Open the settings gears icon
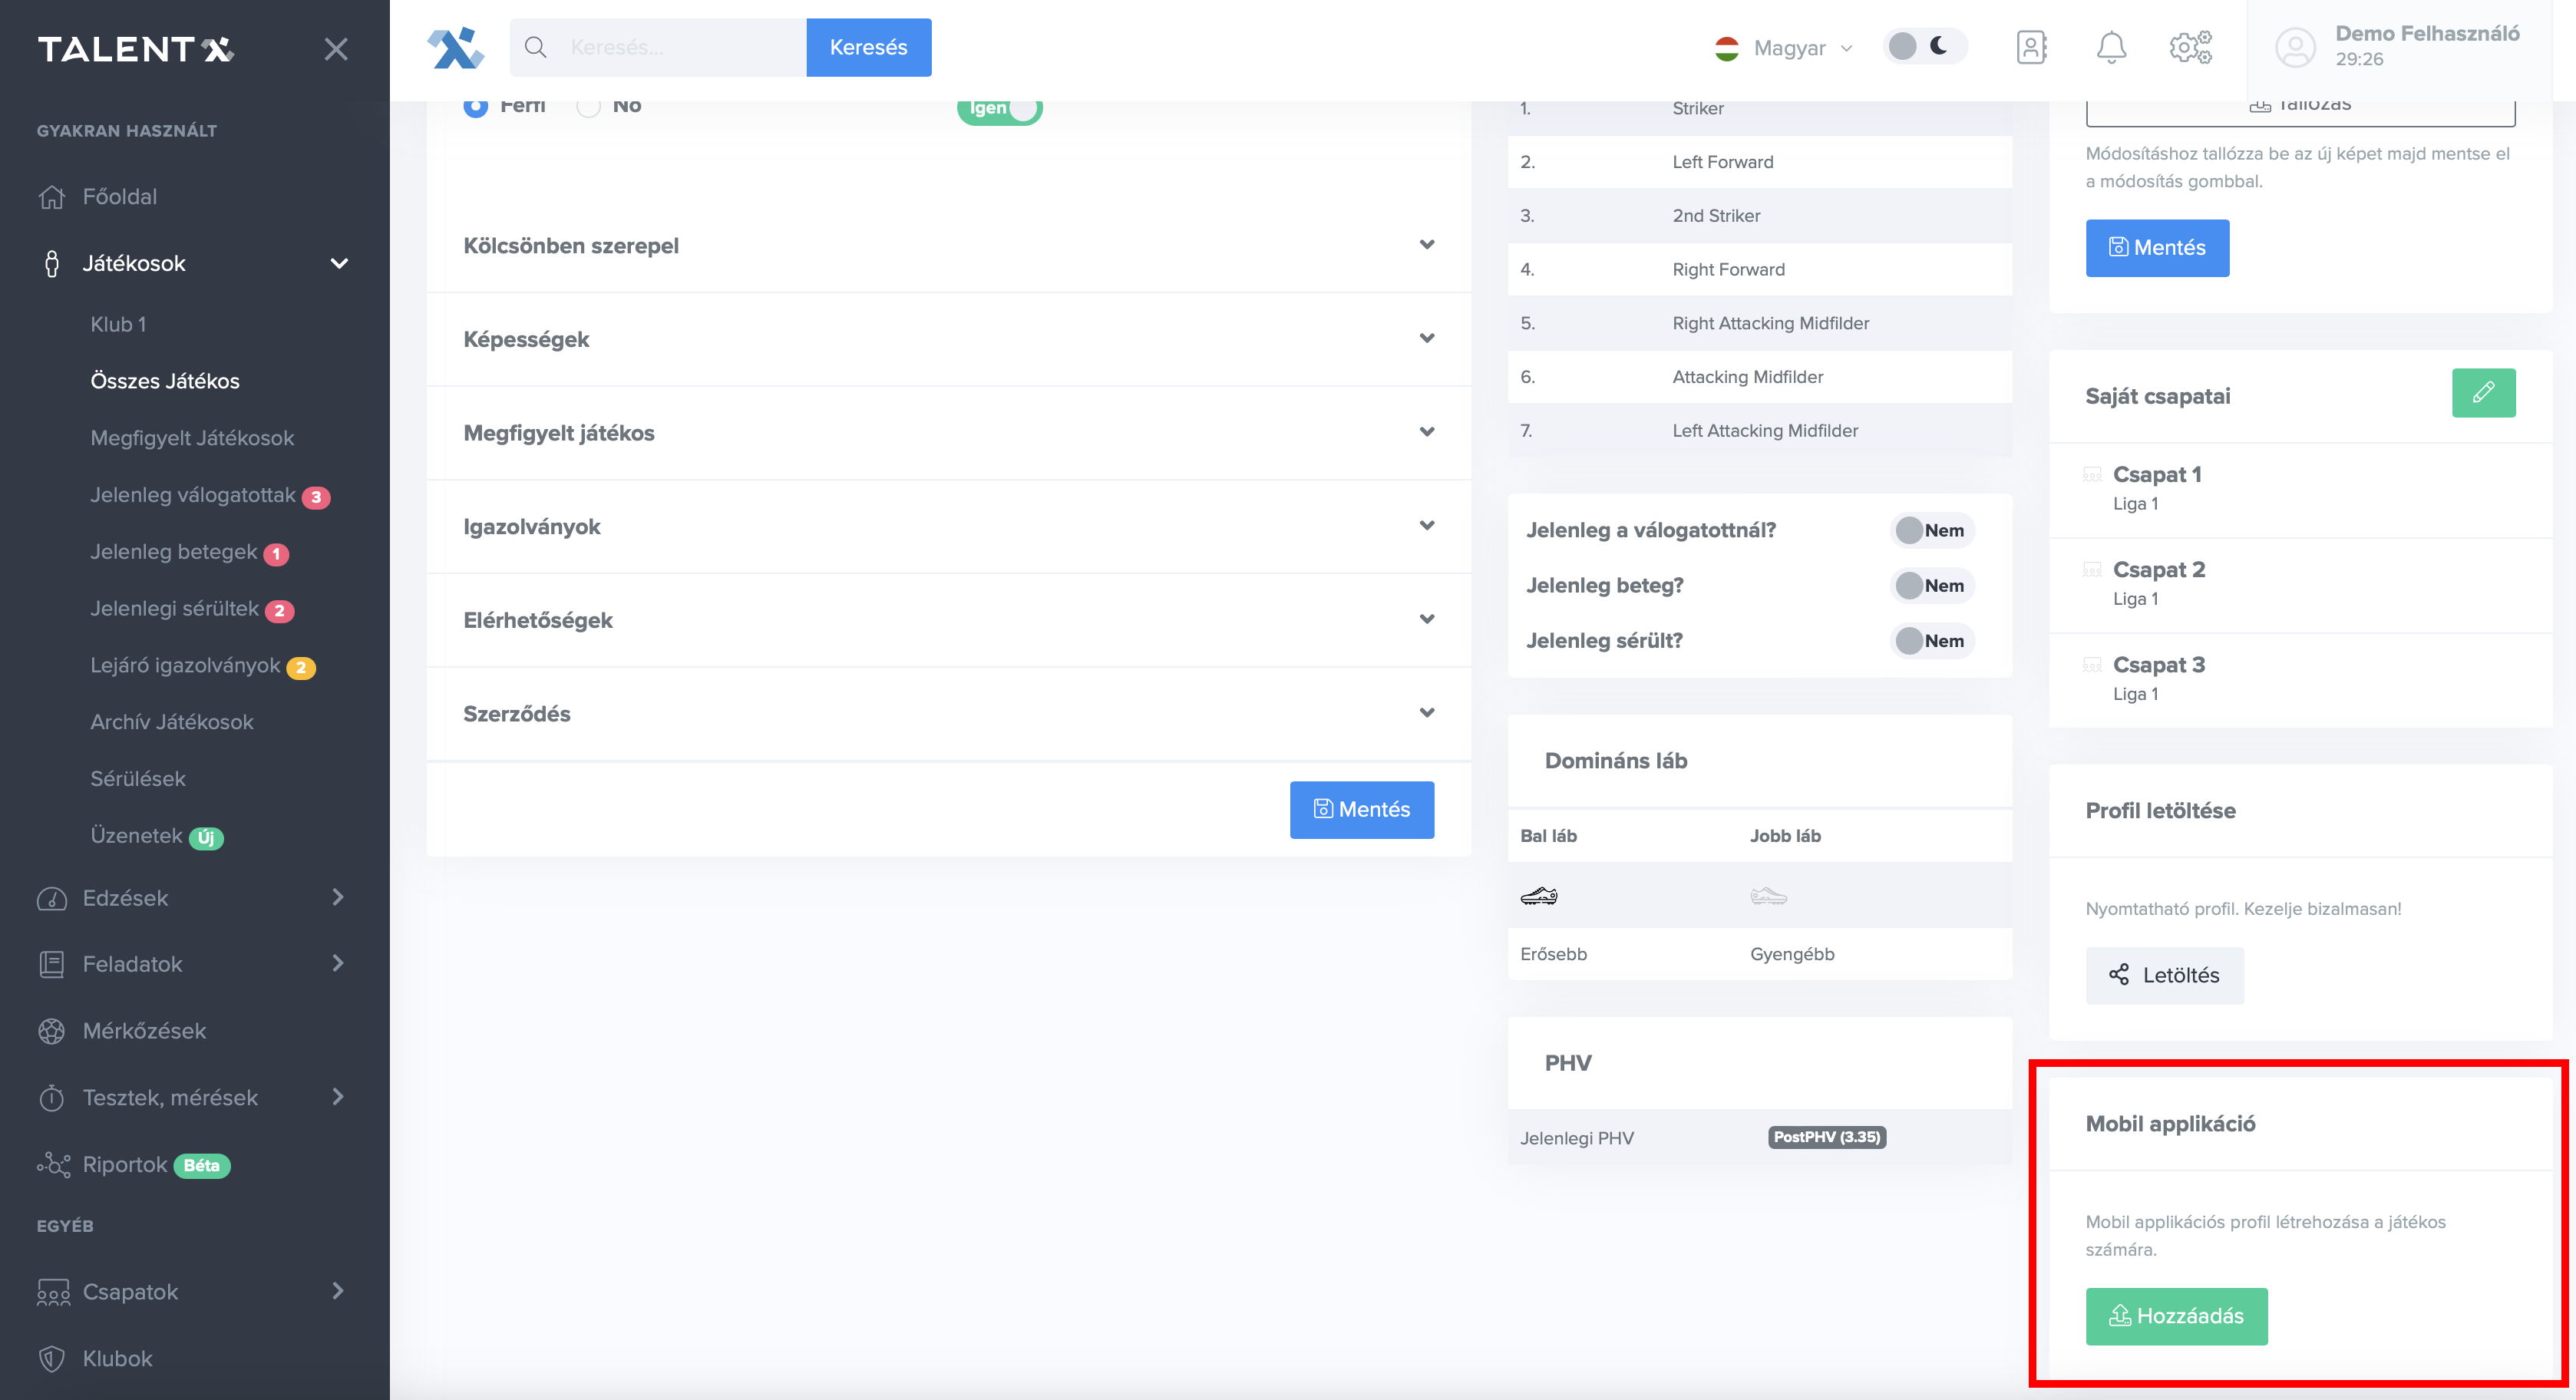This screenshot has width=2576, height=1400. [x=2189, y=47]
